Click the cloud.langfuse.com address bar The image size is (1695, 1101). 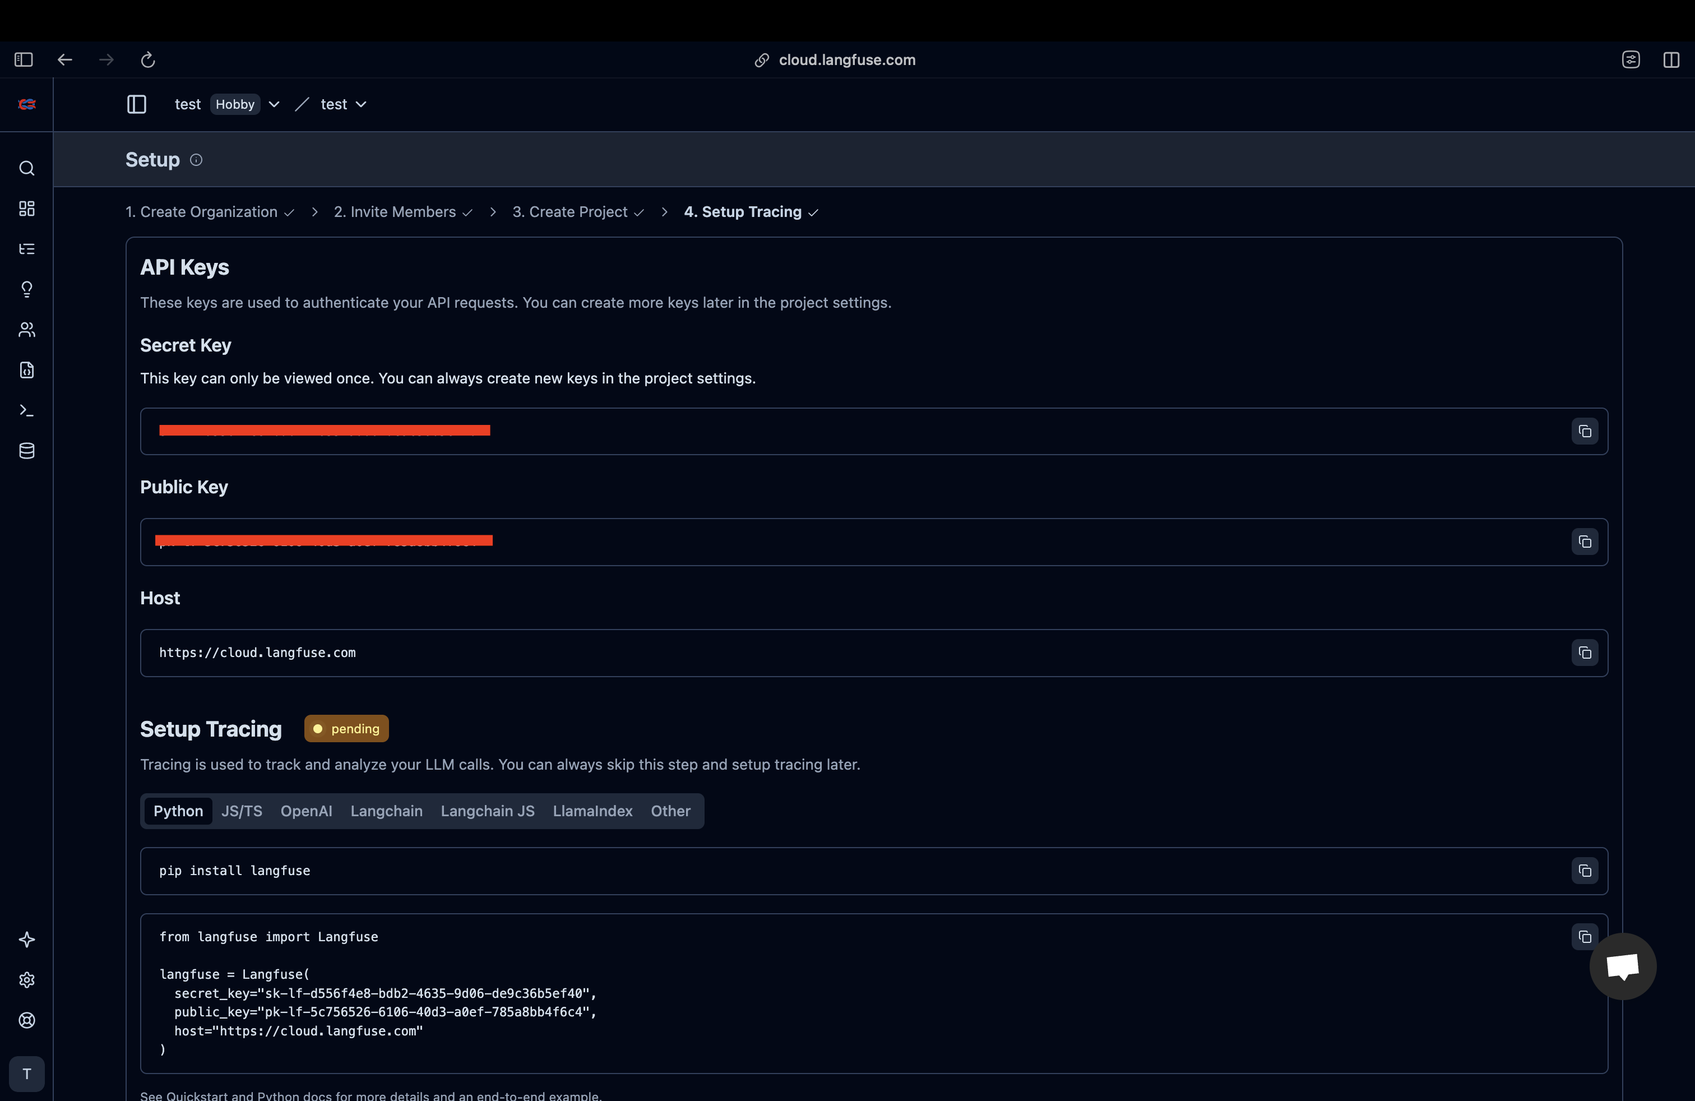[835, 60]
